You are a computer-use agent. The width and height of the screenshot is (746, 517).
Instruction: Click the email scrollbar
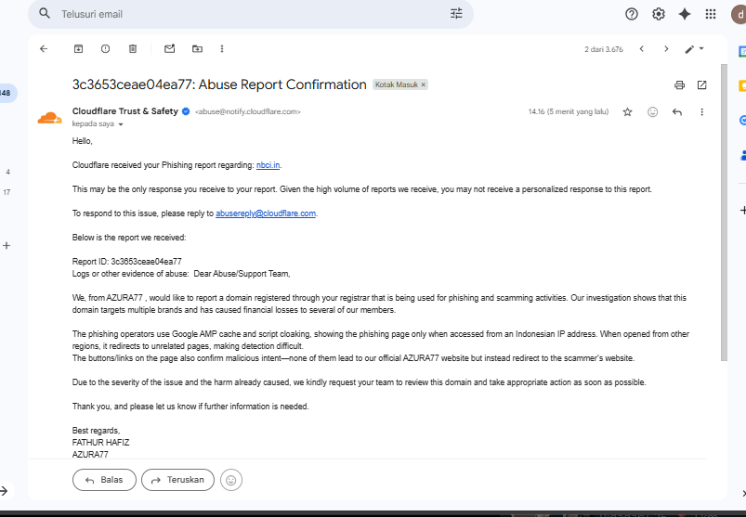(x=724, y=213)
